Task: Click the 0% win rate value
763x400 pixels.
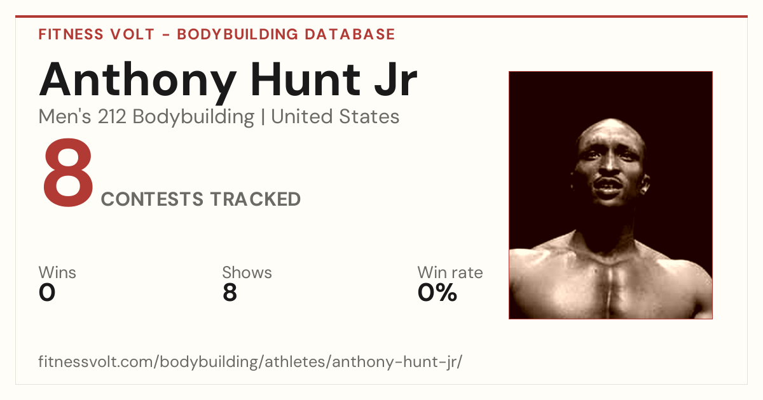Action: coord(437,293)
